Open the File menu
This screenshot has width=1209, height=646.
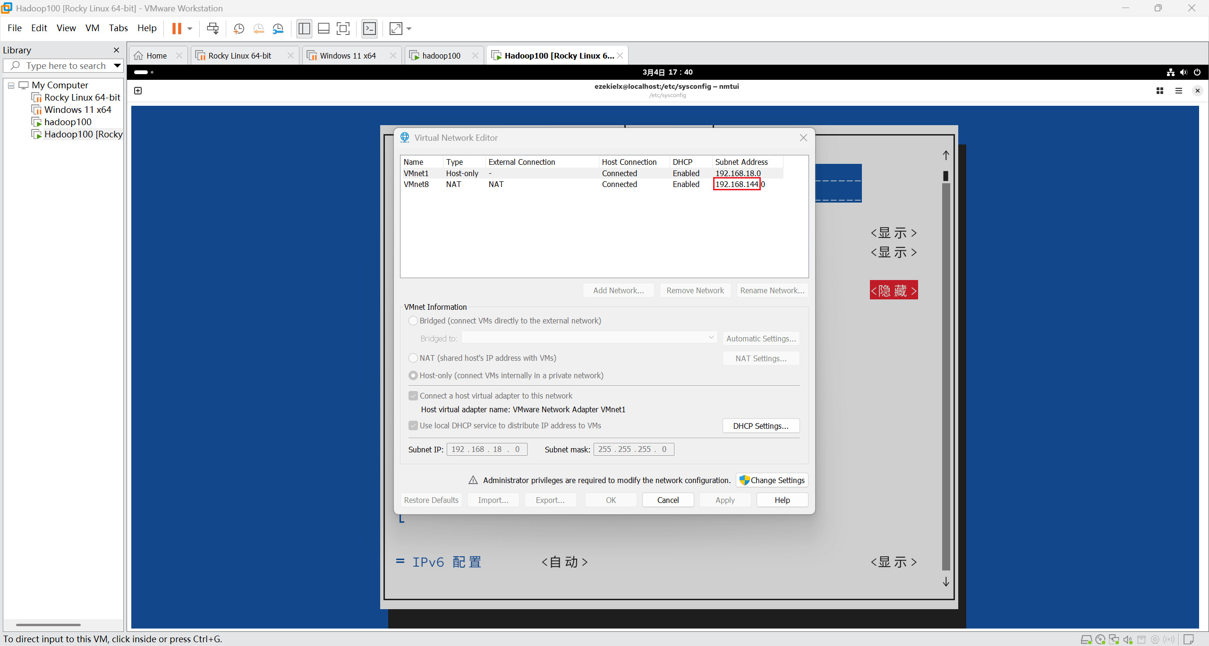click(x=15, y=28)
